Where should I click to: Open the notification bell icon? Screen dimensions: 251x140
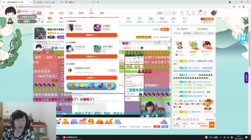point(205,13)
